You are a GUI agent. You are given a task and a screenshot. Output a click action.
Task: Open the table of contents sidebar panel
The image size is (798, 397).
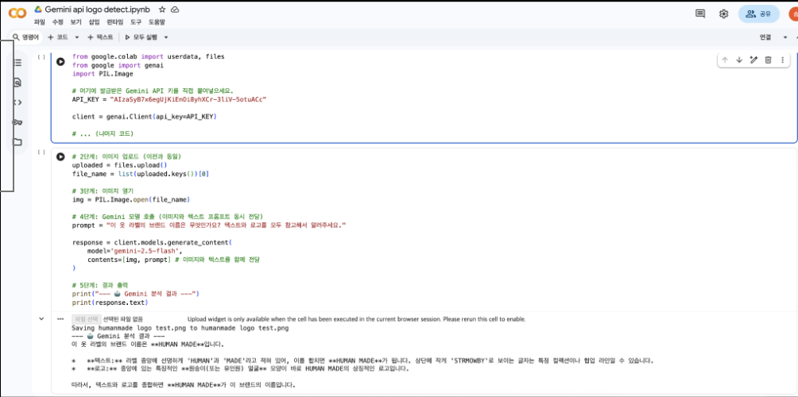[x=17, y=62]
